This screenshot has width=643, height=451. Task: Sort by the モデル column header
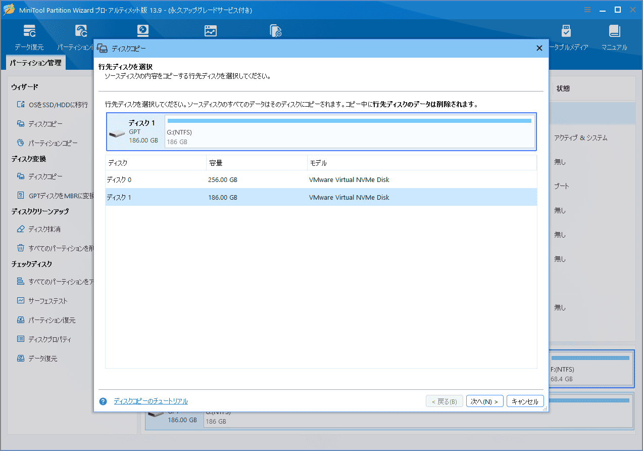pos(422,163)
